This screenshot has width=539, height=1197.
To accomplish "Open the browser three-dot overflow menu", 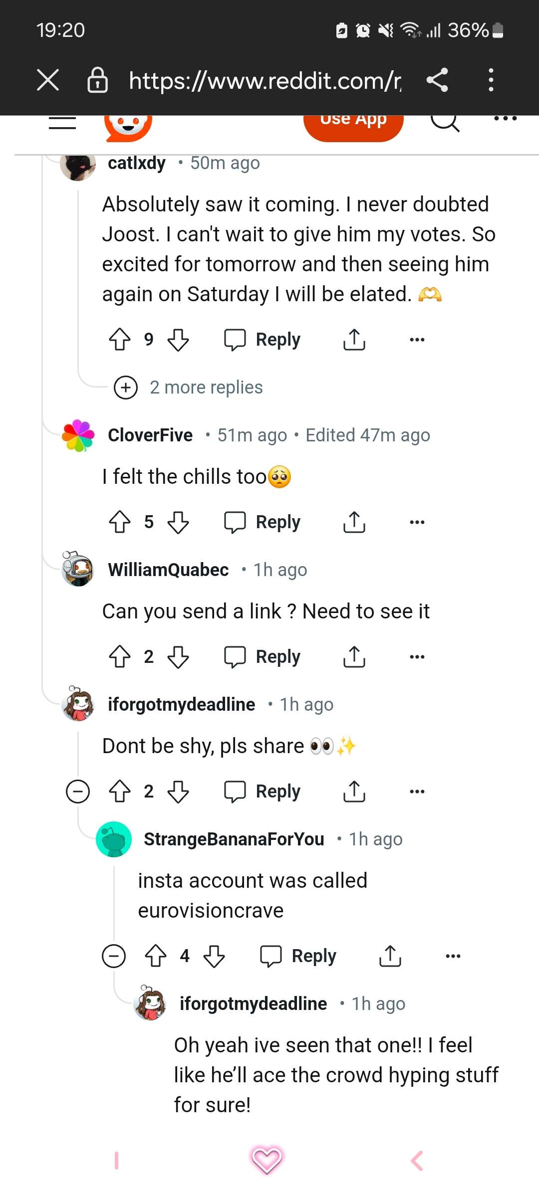I will [x=491, y=80].
